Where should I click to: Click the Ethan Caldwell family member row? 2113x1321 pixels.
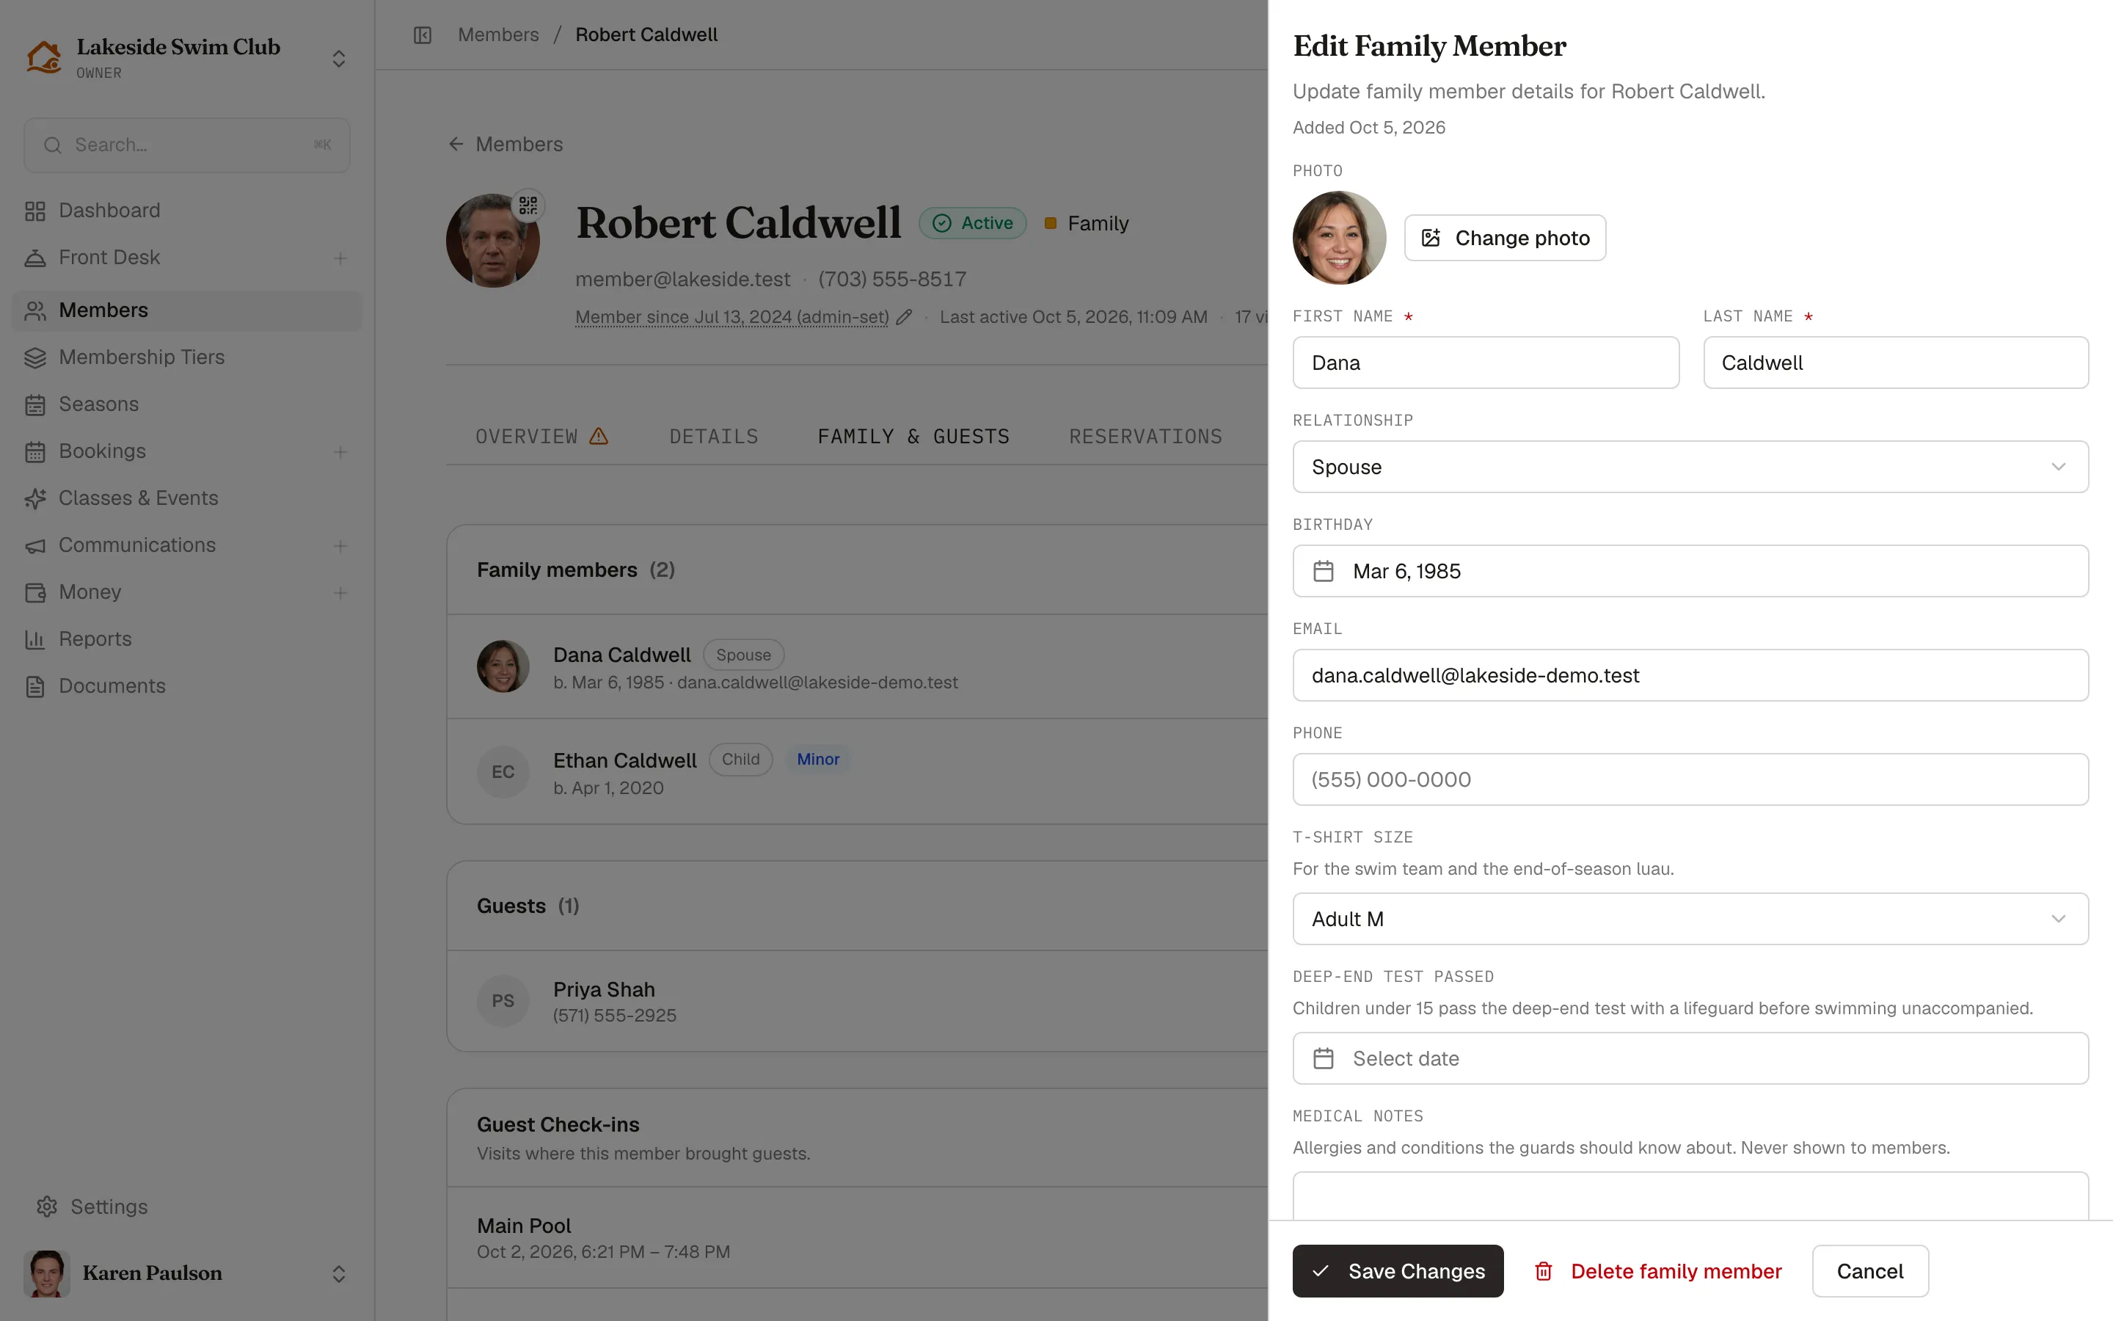(x=856, y=771)
